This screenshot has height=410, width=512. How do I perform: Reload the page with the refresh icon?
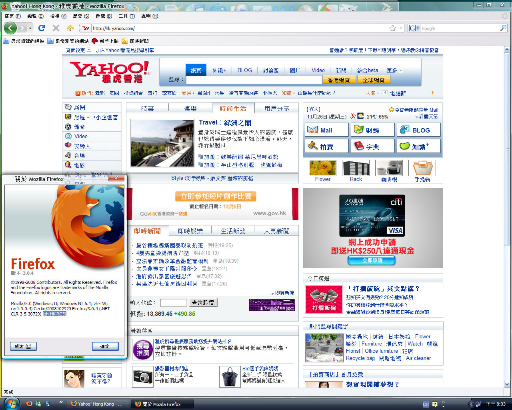tap(42, 28)
